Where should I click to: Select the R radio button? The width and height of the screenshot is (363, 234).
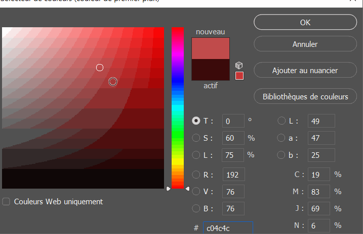(x=196, y=174)
